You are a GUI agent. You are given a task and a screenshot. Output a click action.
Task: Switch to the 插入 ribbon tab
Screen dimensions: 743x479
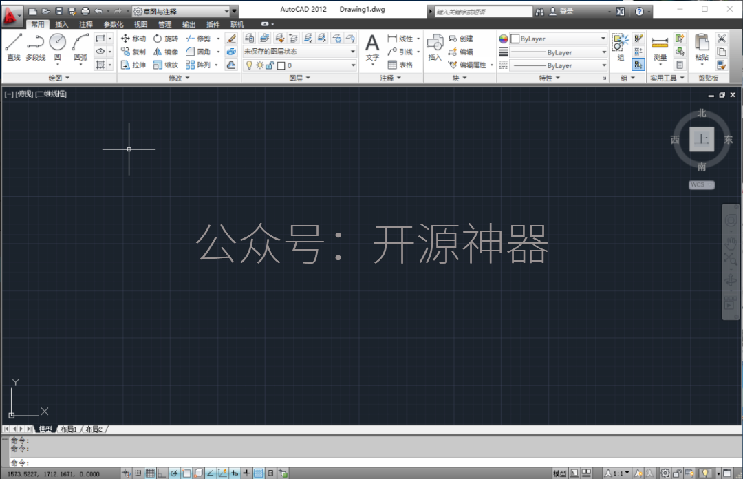pyautogui.click(x=62, y=24)
